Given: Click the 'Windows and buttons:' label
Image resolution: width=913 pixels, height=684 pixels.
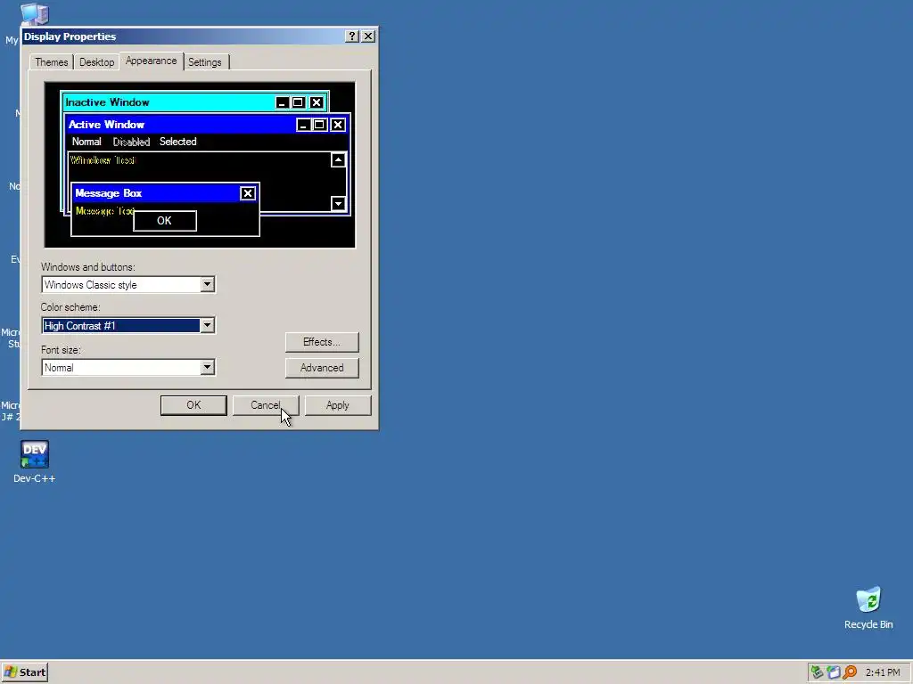Looking at the screenshot, I should pyautogui.click(x=88, y=267).
